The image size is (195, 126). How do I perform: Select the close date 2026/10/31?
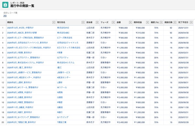[183, 68]
